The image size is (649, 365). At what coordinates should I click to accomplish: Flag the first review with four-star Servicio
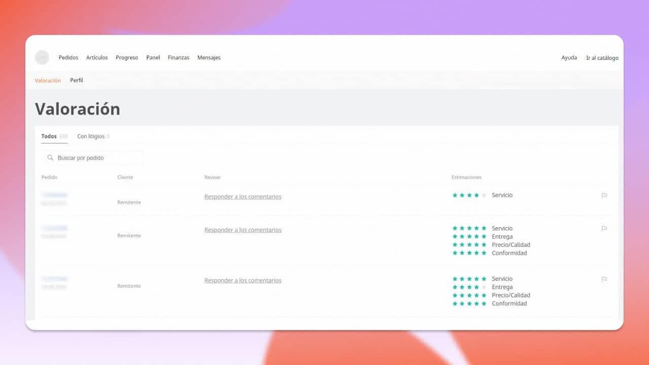pyautogui.click(x=604, y=196)
